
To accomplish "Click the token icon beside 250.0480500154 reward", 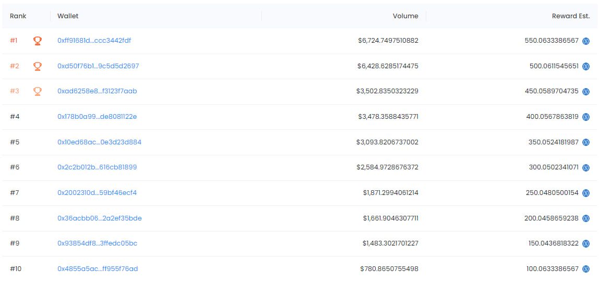I will [585, 193].
